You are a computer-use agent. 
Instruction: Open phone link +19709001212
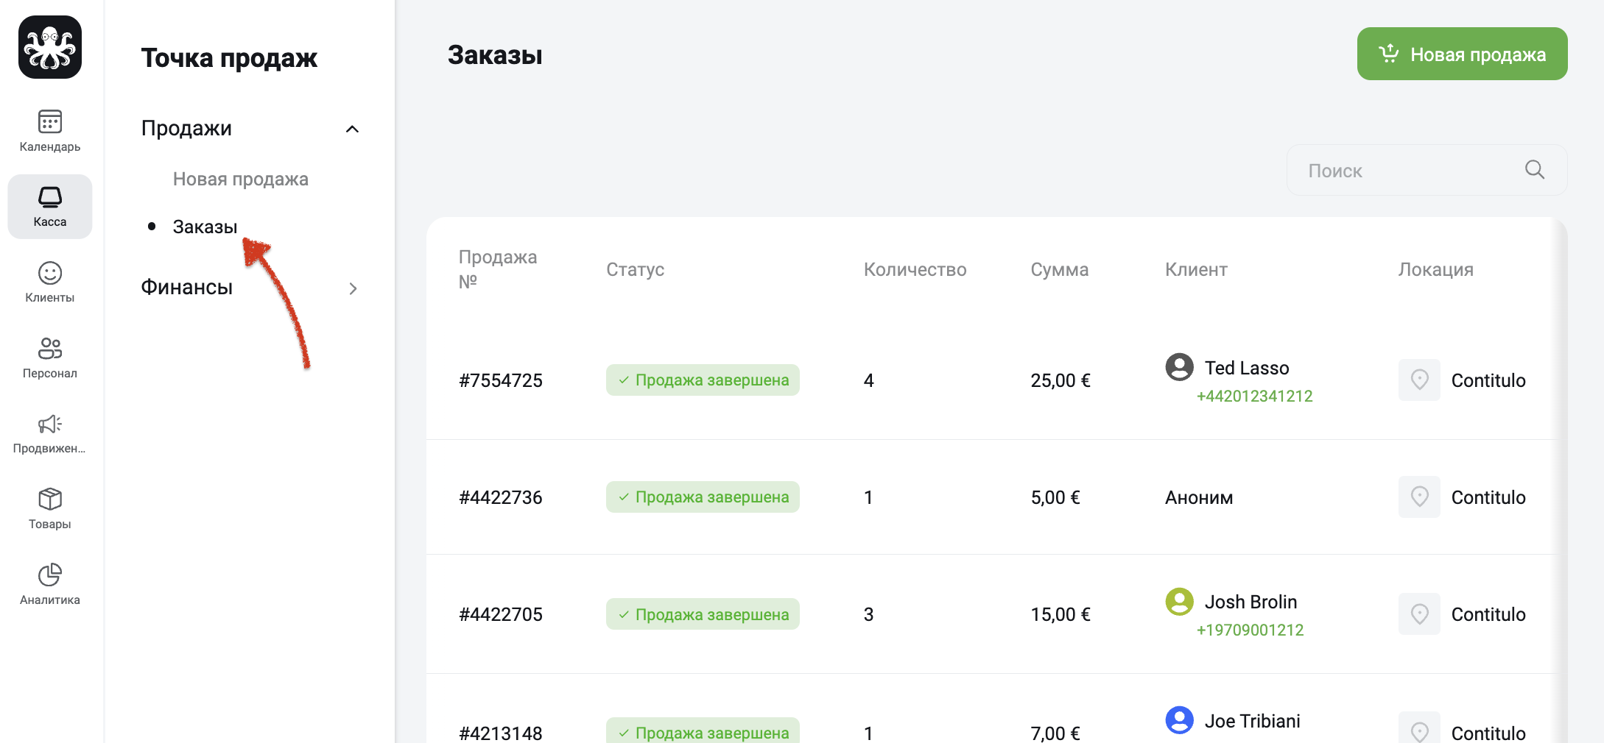tap(1250, 630)
